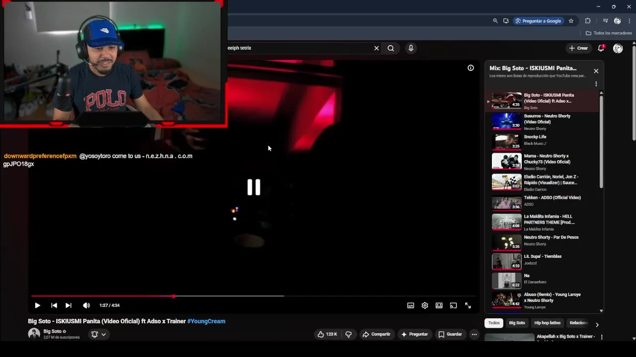This screenshot has height=357, width=636.
Task: Cast video to a TV device
Action: coord(453,305)
